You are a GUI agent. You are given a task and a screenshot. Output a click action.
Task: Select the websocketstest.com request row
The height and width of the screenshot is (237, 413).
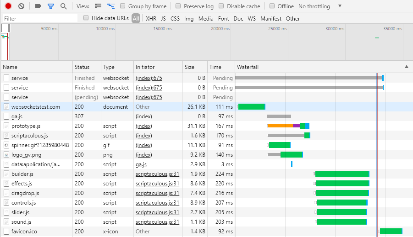(206, 107)
